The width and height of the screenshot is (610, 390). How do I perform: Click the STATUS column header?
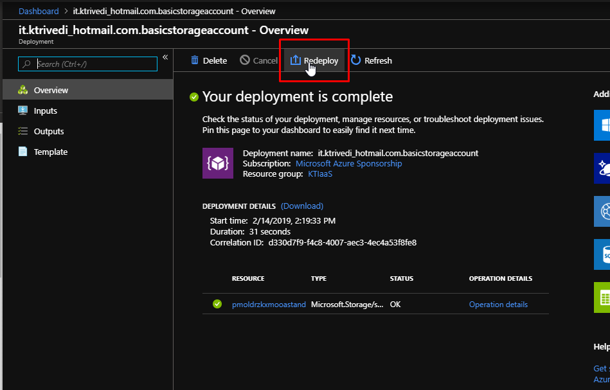402,278
